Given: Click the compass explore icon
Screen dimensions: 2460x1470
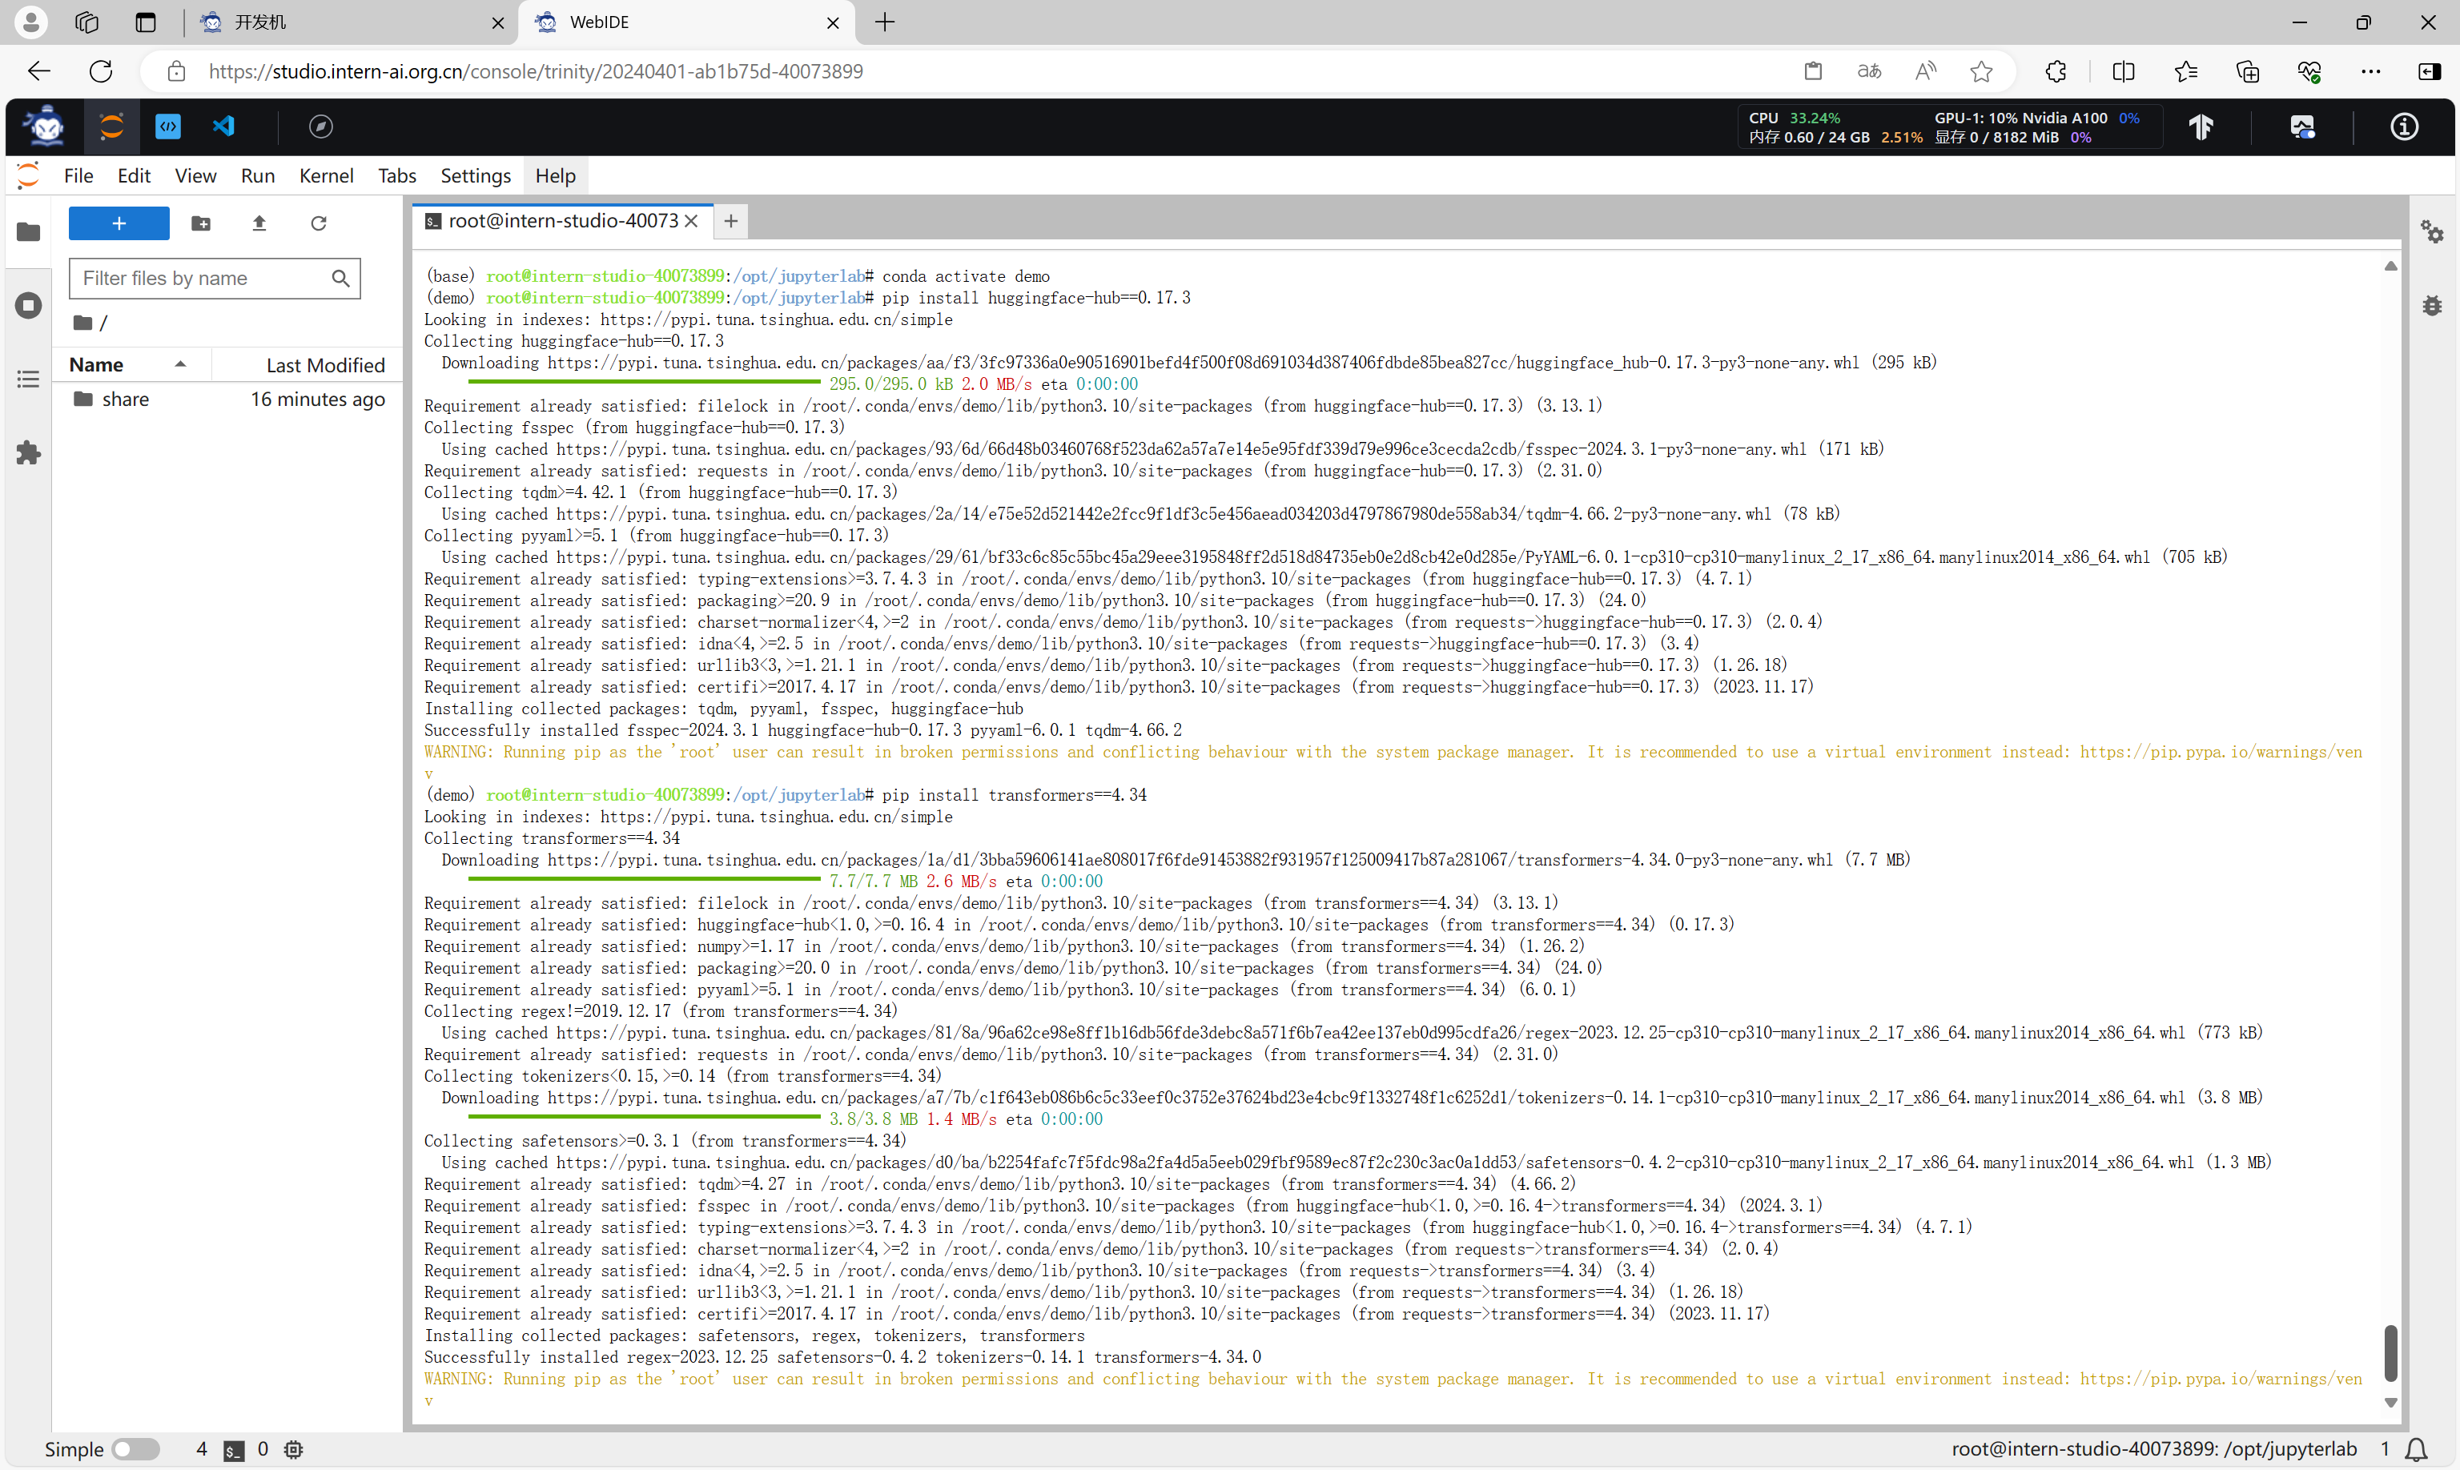Looking at the screenshot, I should point(320,126).
